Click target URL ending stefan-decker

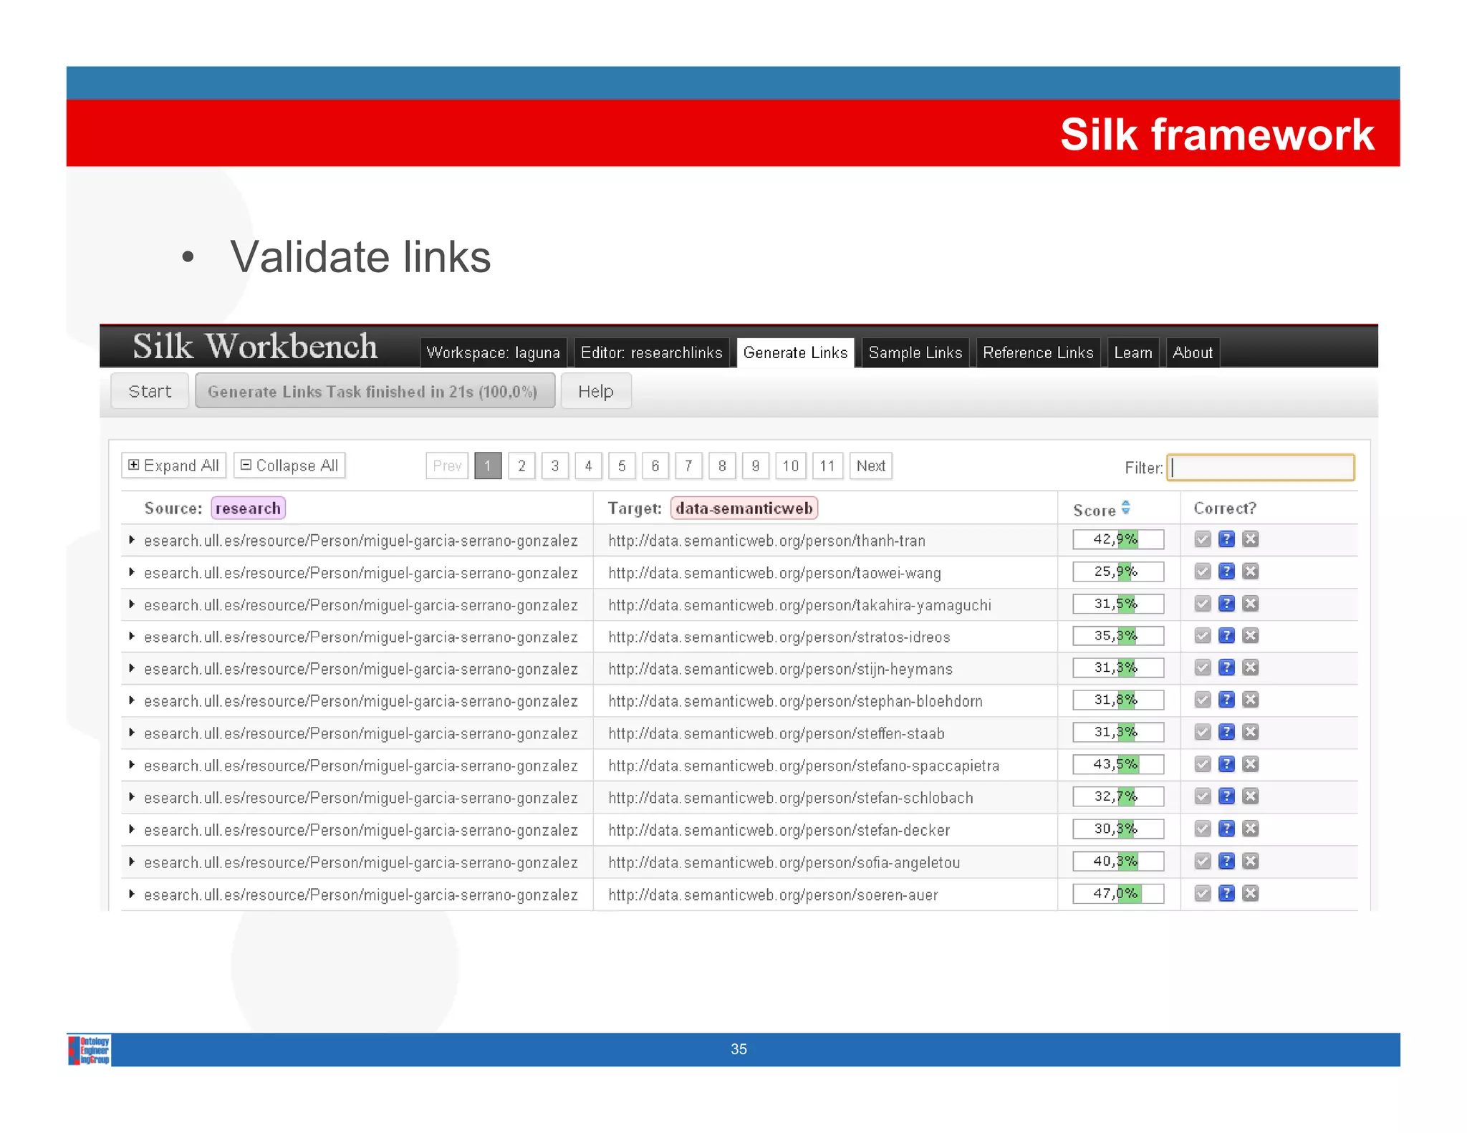[779, 830]
